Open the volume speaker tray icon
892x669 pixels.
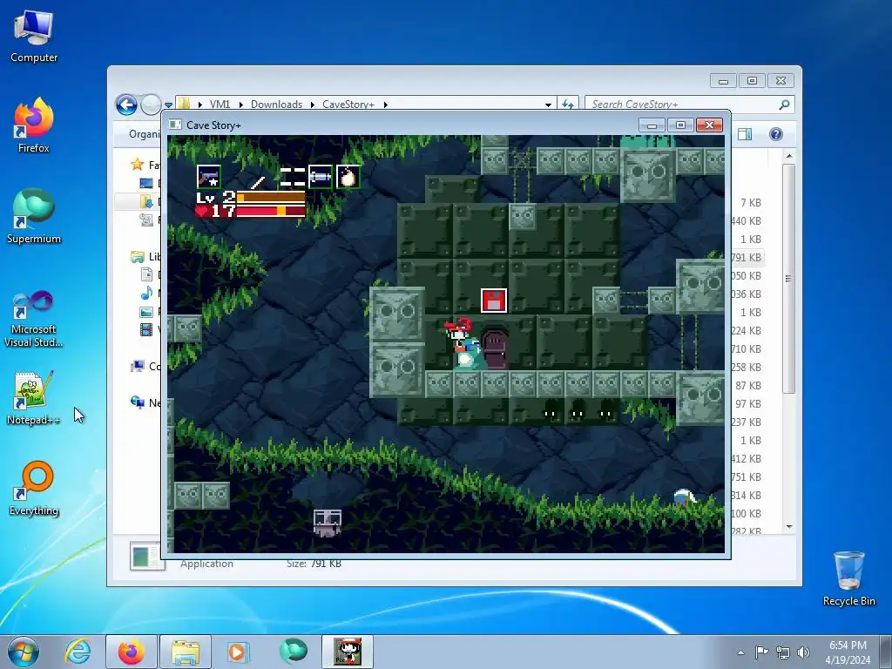point(803,652)
